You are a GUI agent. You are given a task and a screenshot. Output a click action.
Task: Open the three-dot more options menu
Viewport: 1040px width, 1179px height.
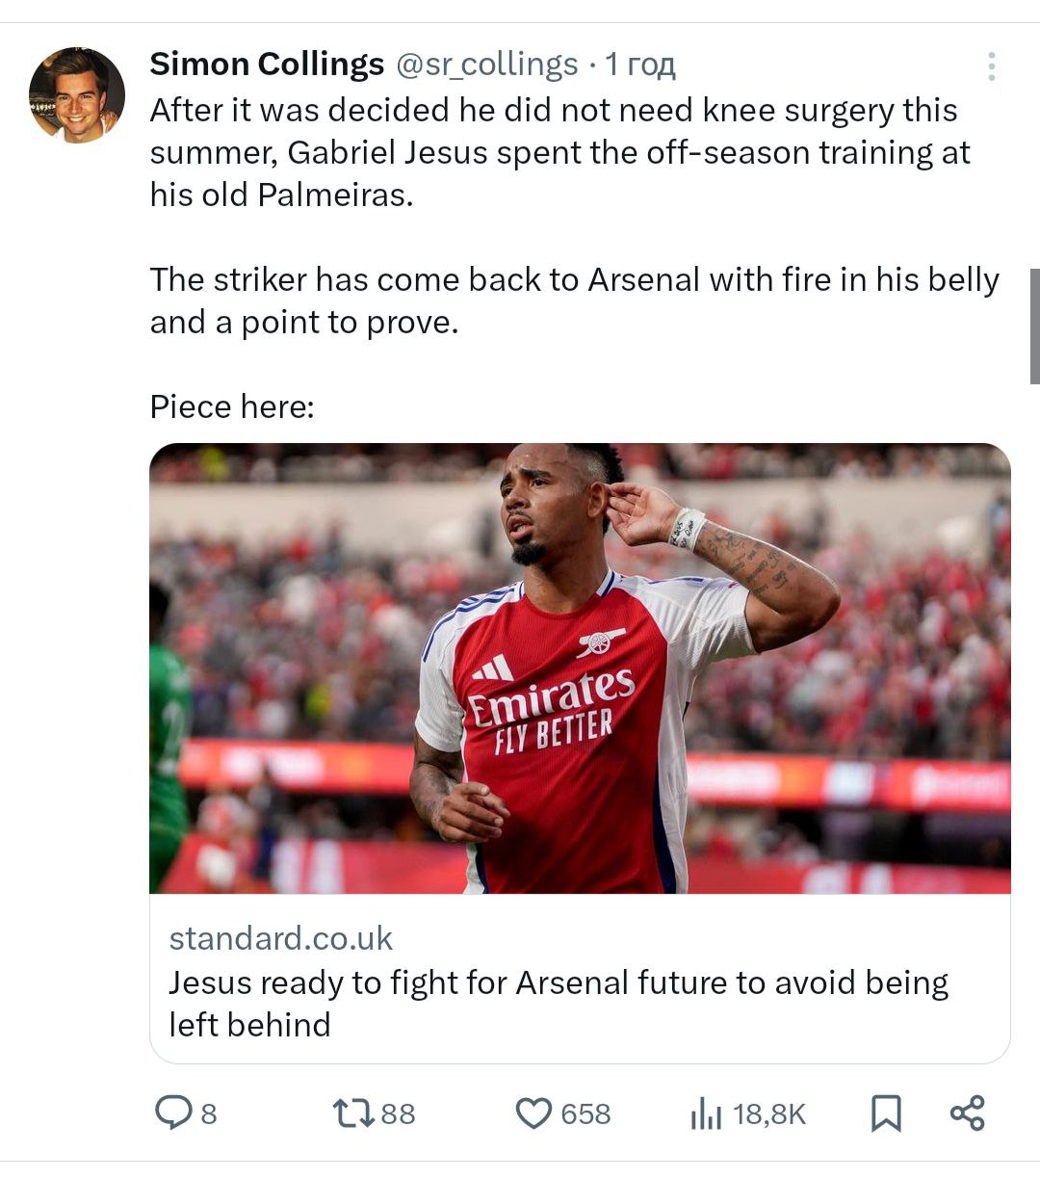tap(991, 66)
